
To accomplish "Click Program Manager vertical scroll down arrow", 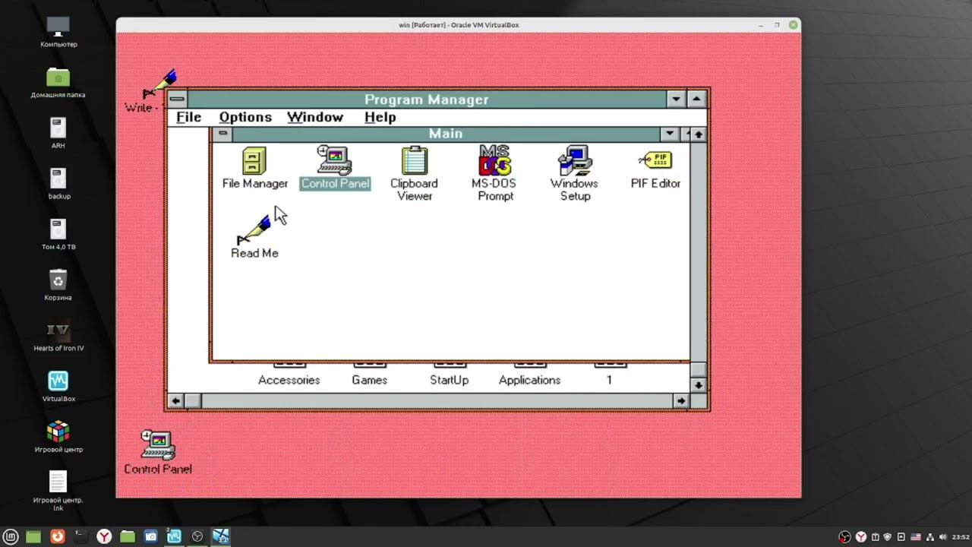I will (x=699, y=385).
